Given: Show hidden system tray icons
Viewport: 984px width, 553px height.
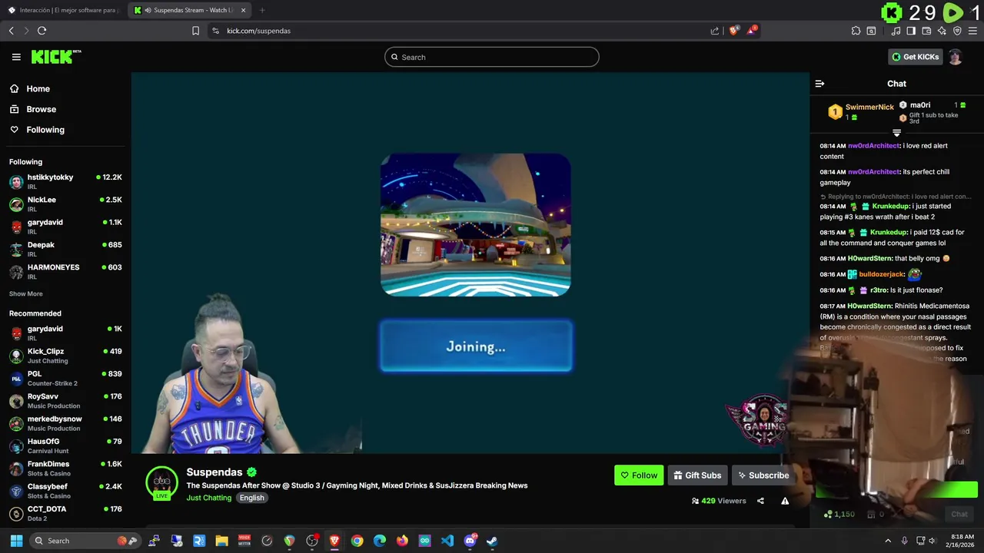Looking at the screenshot, I should point(888,541).
